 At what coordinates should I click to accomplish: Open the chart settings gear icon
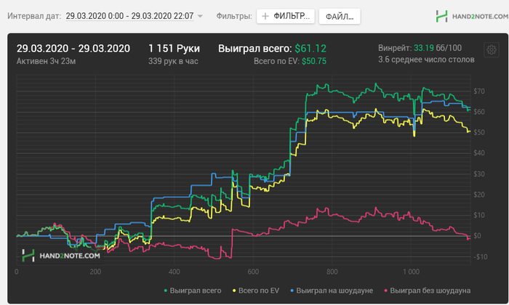491,50
